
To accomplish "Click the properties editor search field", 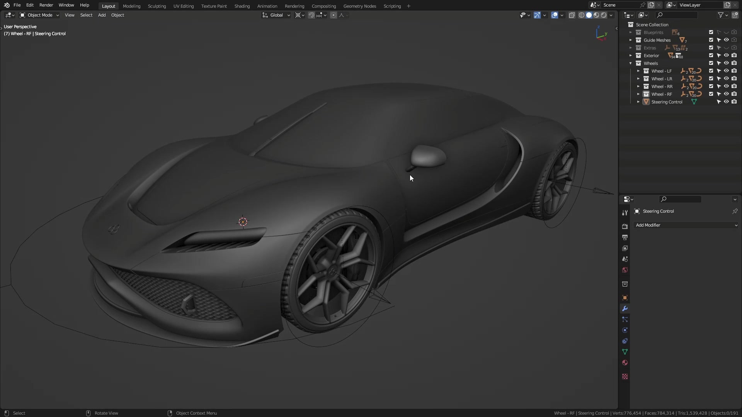I will tap(680, 199).
